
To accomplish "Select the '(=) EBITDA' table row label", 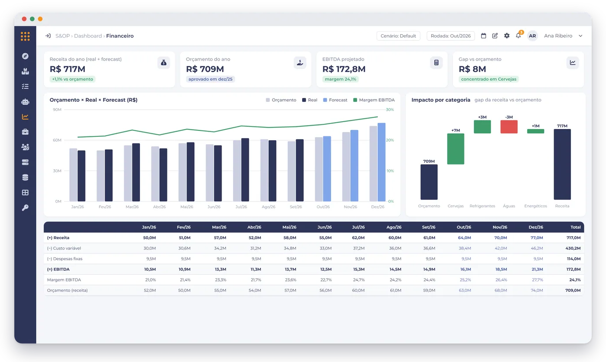I will pos(58,269).
